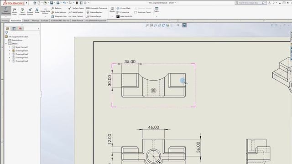Insert a Datum Target
This screenshot has height=164, width=292.
pyautogui.click(x=94, y=16)
